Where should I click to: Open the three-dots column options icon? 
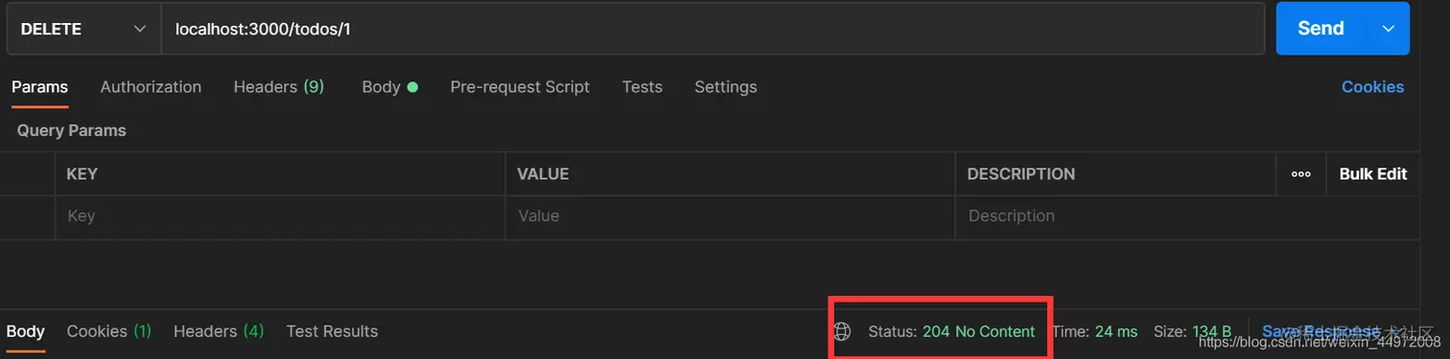(x=1301, y=174)
